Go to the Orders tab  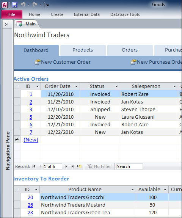[x=130, y=50]
